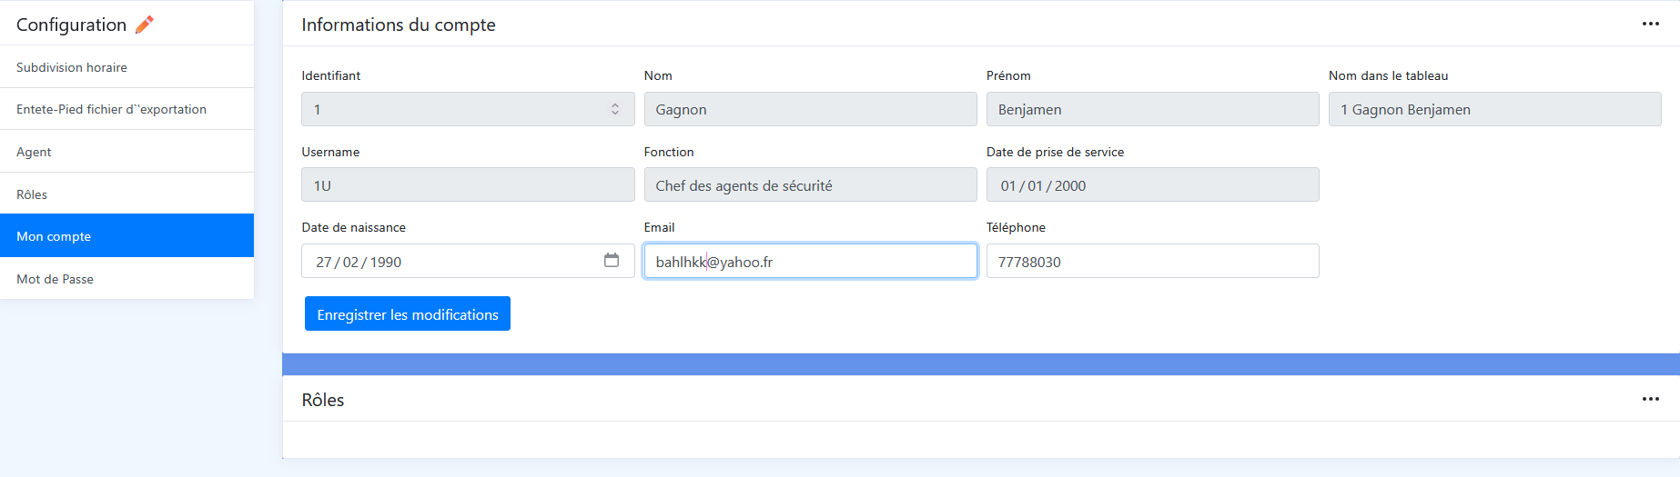This screenshot has height=477, width=1680.
Task: Select the Mon compte menu item
Action: pos(127,236)
